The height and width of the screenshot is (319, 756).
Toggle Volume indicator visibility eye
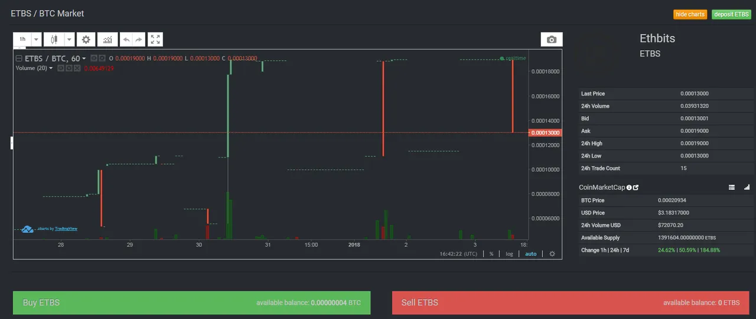pos(60,68)
